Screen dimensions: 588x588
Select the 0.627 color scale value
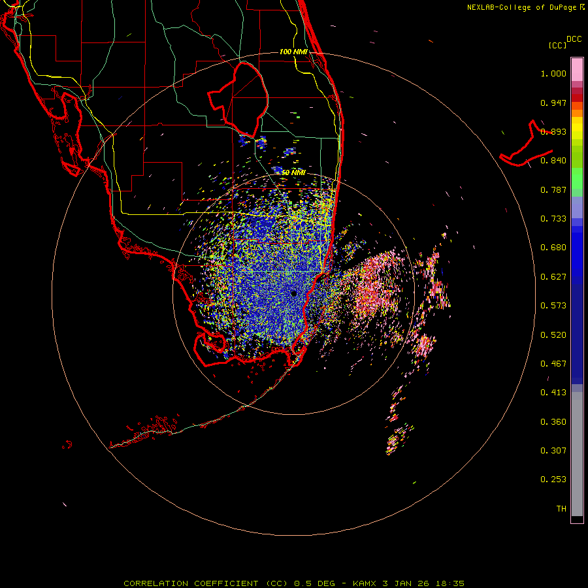coord(553,277)
